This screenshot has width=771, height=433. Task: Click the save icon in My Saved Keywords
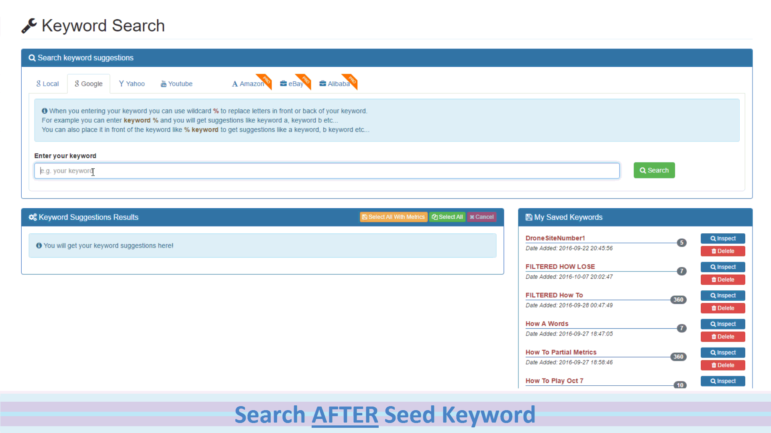click(529, 217)
